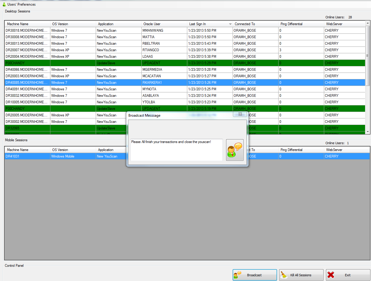Click the Users' Preferences title bar icon
The image size is (371, 281).
4,4
